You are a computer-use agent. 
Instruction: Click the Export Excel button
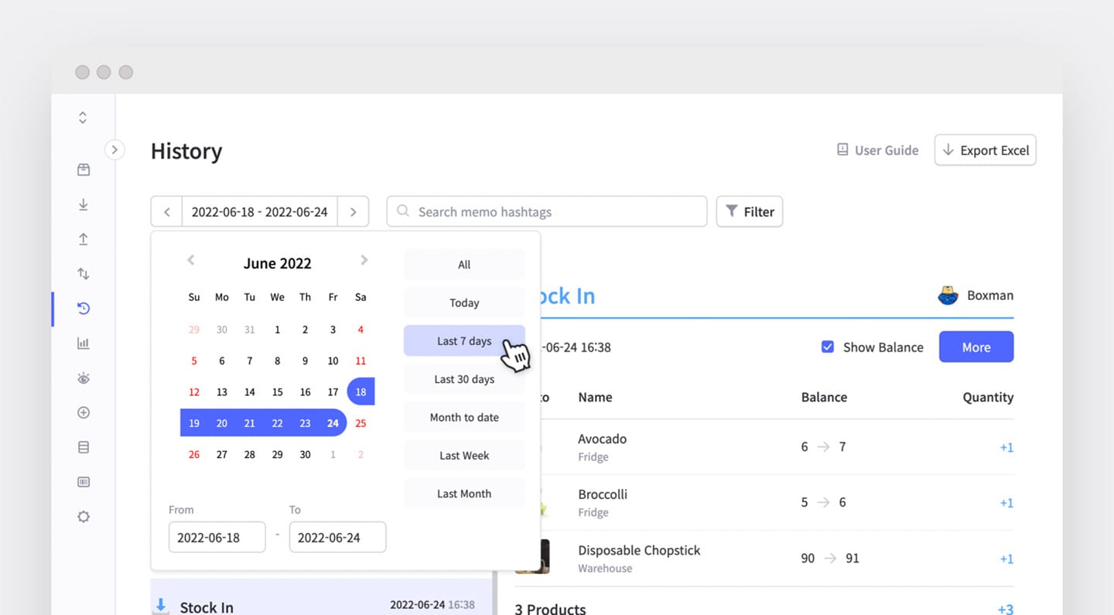pyautogui.click(x=985, y=150)
